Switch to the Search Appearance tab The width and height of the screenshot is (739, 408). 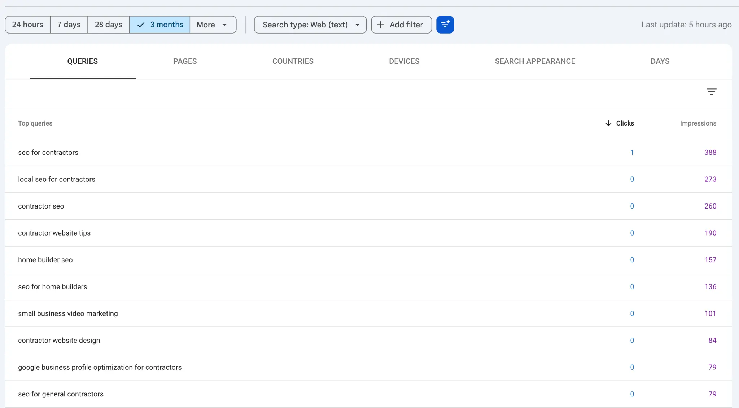[x=535, y=61]
